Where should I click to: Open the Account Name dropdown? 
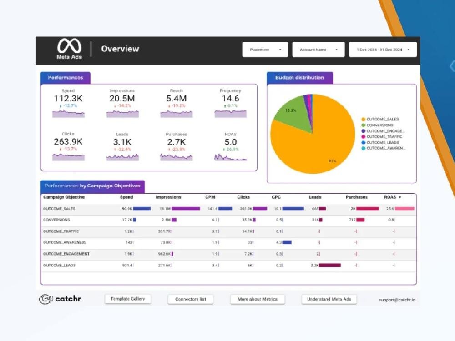point(318,50)
